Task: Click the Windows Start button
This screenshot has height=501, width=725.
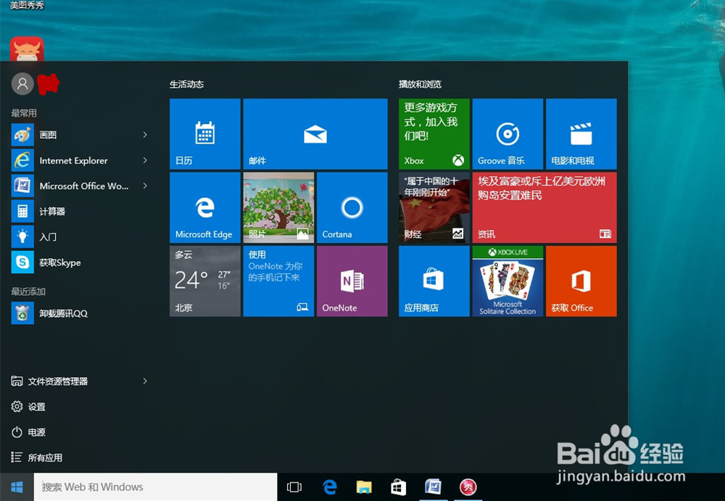Action: [x=17, y=486]
